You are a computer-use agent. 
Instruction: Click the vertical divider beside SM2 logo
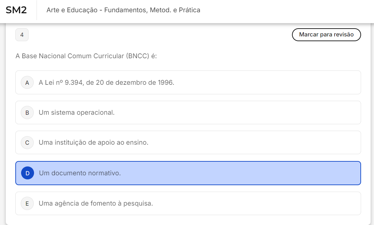pyautogui.click(x=36, y=10)
